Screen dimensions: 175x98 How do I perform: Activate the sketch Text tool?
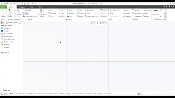(x=69, y=16)
